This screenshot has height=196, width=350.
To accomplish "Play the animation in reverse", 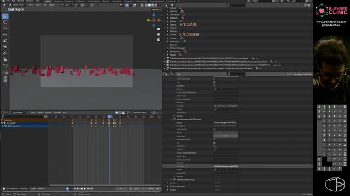I will [x=81, y=189].
